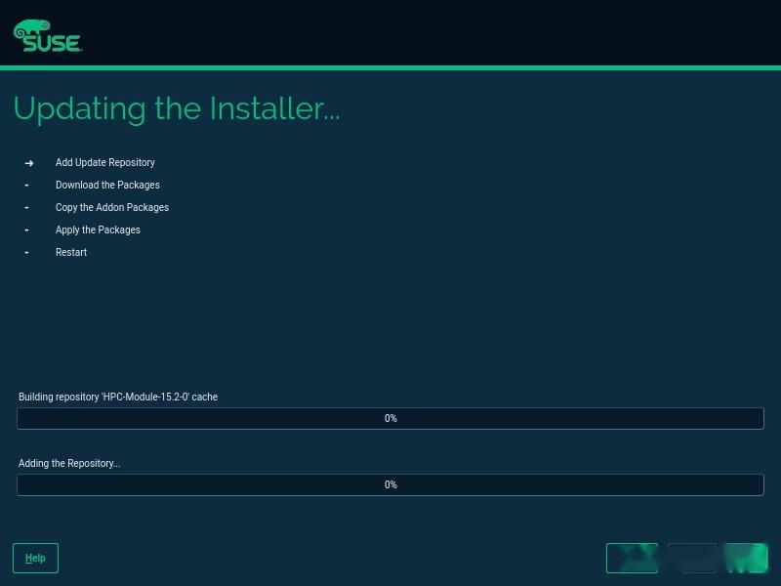781x586 pixels.
Task: Click the arrow marker beside "Add Update Repository"
Action: tap(28, 162)
